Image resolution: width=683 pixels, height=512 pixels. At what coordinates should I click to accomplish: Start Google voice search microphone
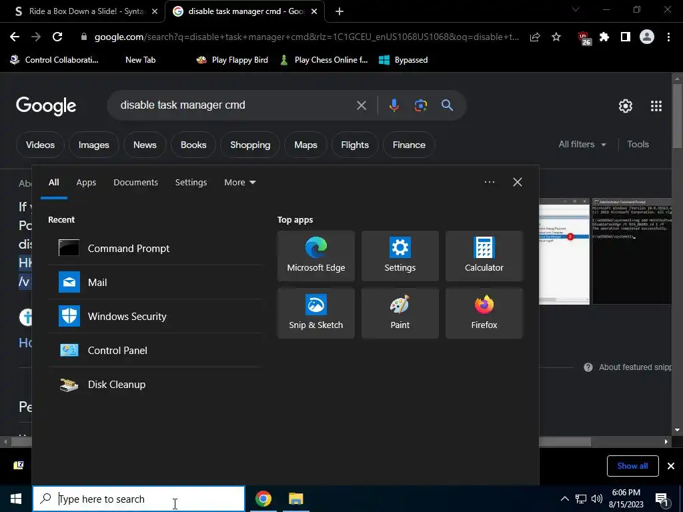394,105
